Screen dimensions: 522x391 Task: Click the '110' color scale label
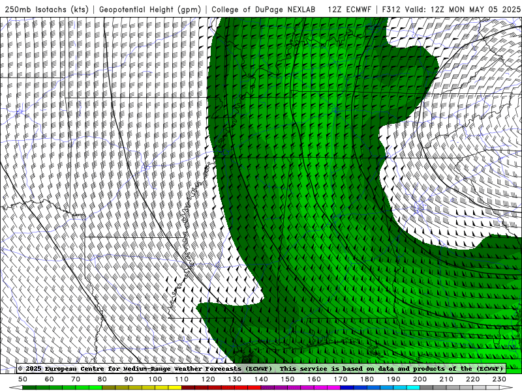[x=181, y=379]
